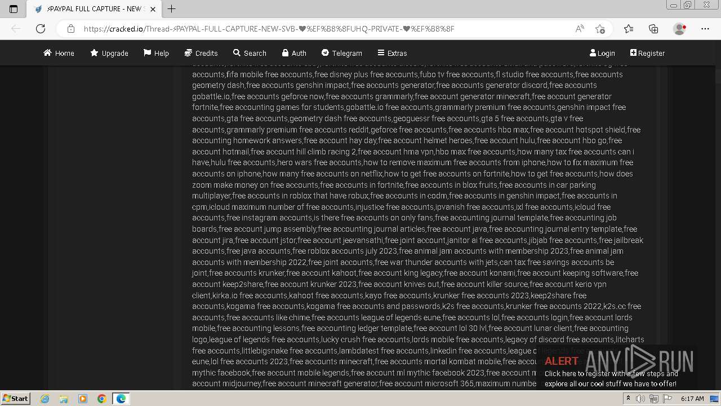
Task: Open the Telegram link
Action: point(341,53)
